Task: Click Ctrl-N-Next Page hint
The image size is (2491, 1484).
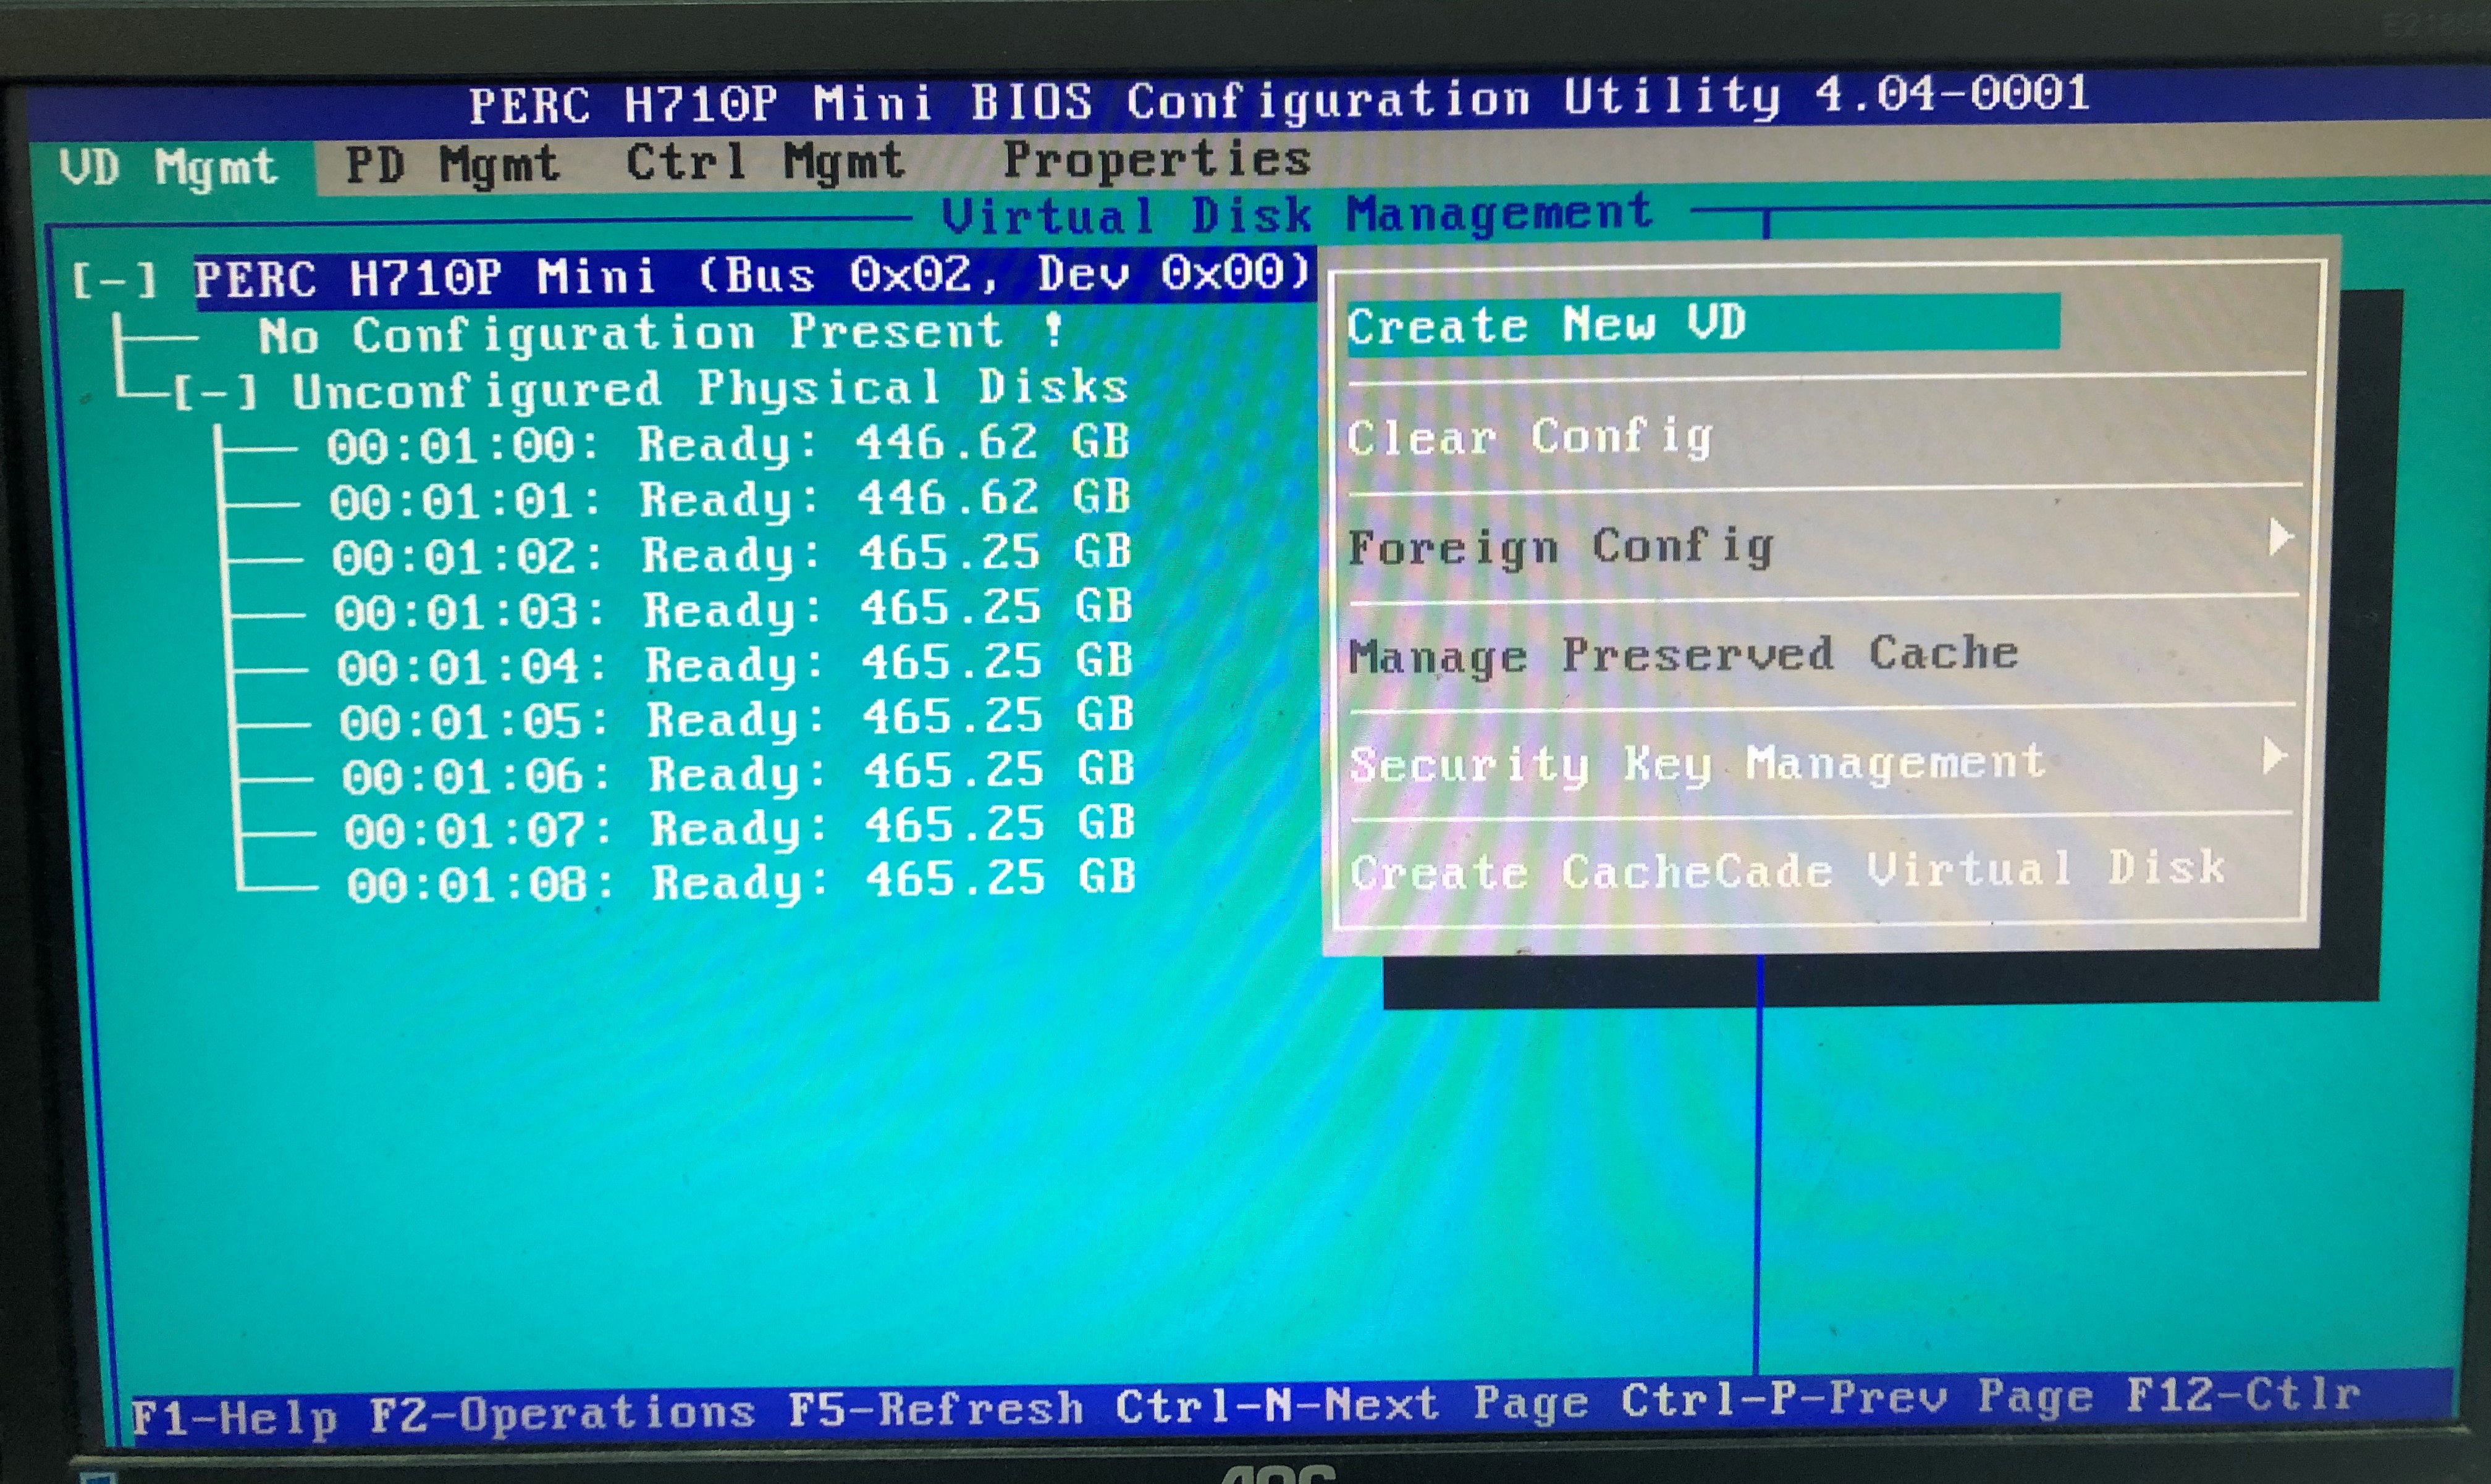Action: 1352,1404
